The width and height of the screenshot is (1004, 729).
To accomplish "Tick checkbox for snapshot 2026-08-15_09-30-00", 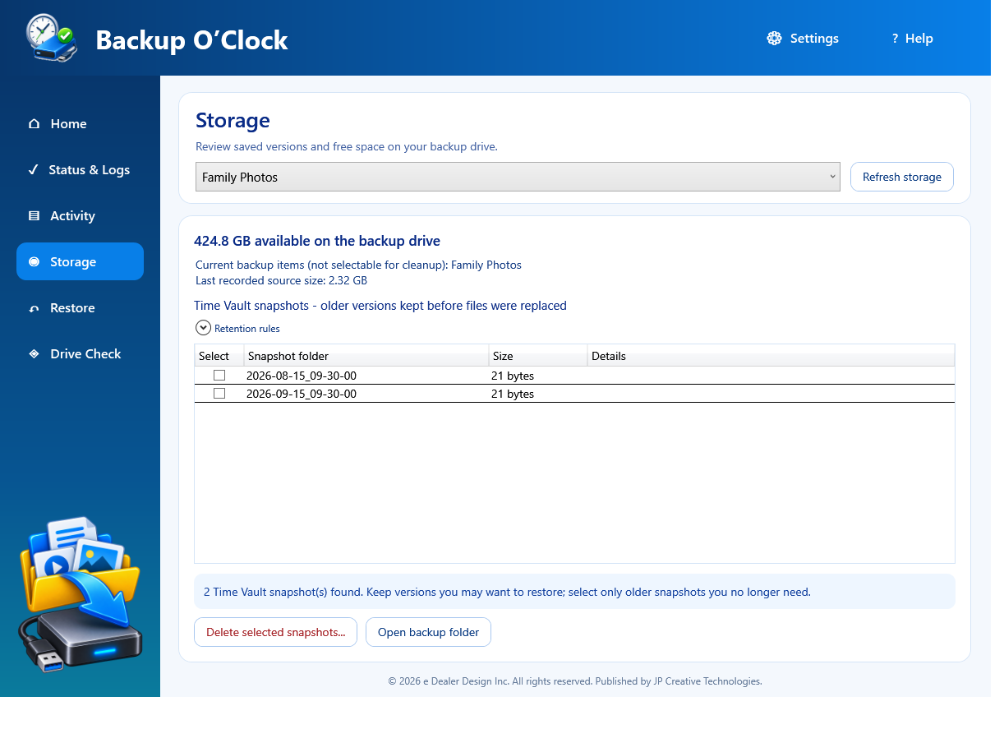I will [219, 376].
